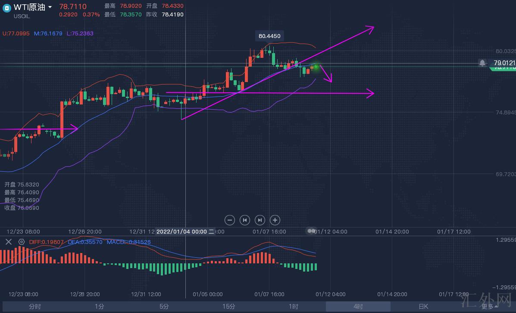
Task: Select the 5分 timeframe tab
Action: point(164,307)
